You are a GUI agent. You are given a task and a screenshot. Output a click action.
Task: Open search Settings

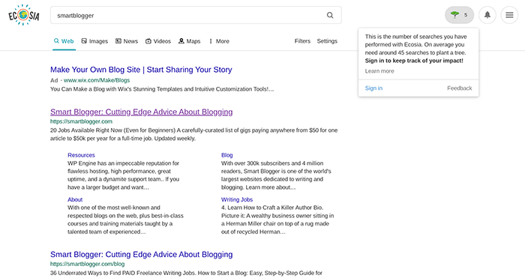(327, 40)
